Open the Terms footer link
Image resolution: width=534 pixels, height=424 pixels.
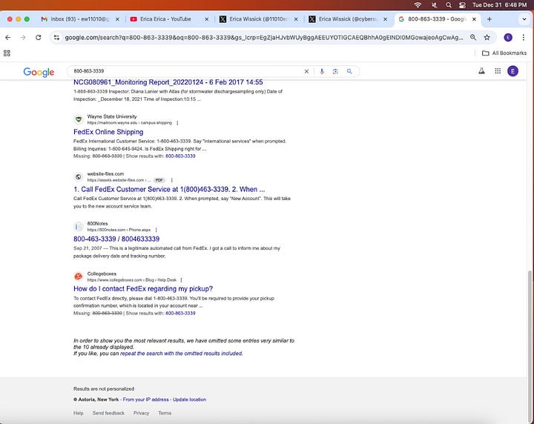[x=165, y=413]
